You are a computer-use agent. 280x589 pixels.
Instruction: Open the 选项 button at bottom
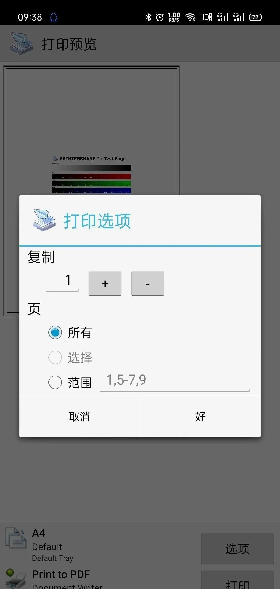pos(237,548)
